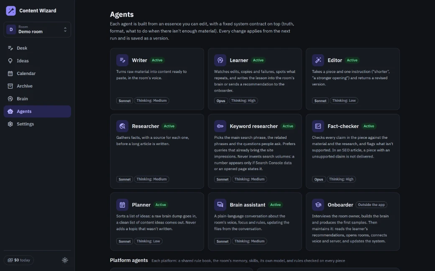Click Editor's Active status badge
The width and height of the screenshot is (435, 271).
pyautogui.click(x=352, y=60)
